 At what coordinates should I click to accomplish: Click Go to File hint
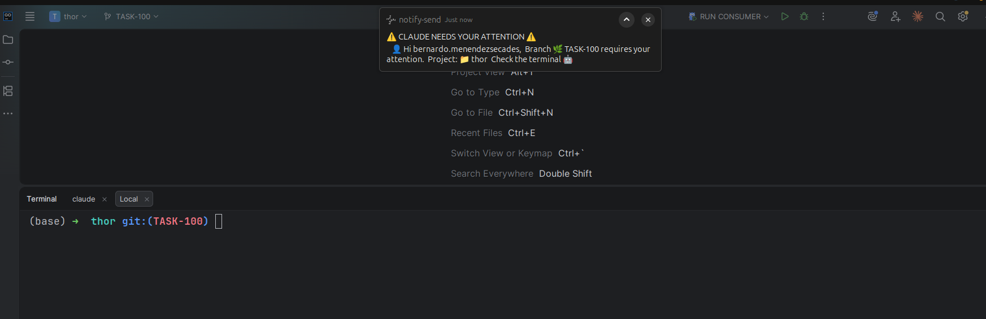502,112
